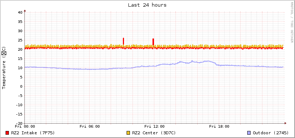
Task: Click the red RZ2 Intake legend swatch
Action: click(7, 133)
